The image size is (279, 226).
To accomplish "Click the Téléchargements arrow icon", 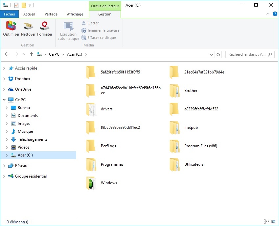I will pyautogui.click(x=13, y=139).
